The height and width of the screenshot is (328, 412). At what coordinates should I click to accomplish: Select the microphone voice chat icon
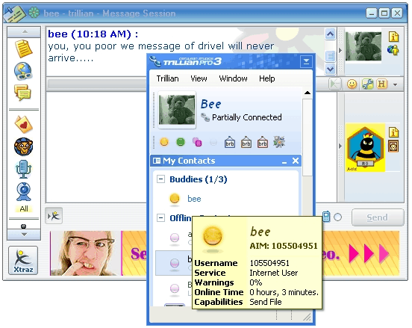pos(24,169)
